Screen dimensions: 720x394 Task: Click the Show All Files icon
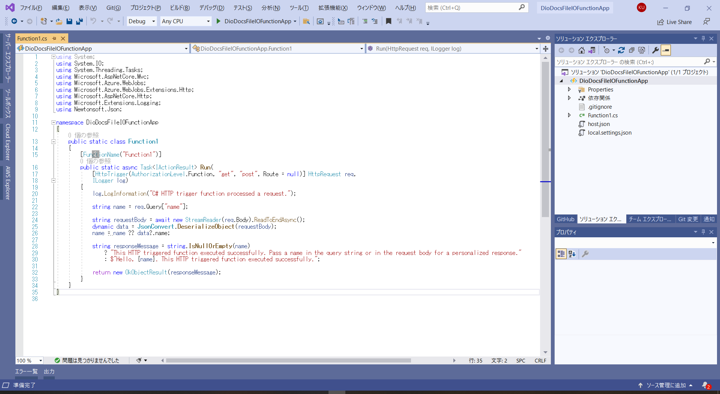coord(642,50)
